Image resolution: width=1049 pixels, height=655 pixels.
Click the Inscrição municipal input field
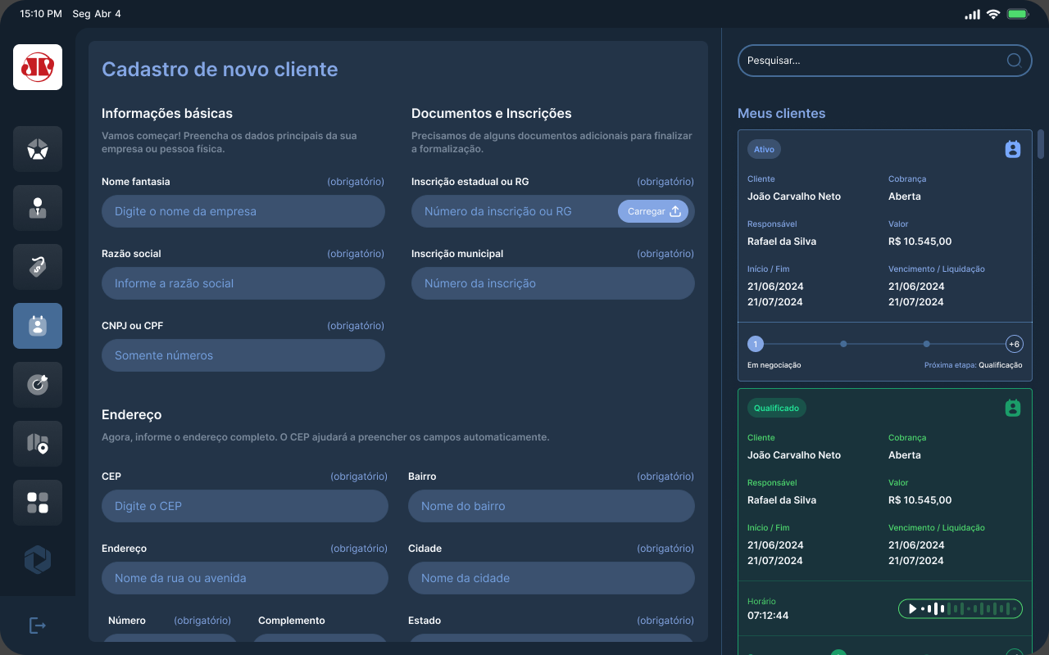coord(553,283)
